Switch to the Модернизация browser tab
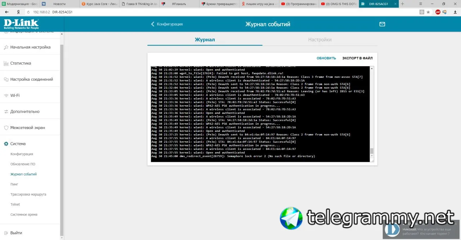461x240 pixels. coord(20,4)
